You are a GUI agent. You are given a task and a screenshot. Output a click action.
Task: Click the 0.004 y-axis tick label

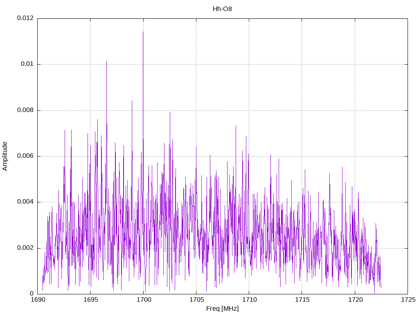pyautogui.click(x=25, y=202)
